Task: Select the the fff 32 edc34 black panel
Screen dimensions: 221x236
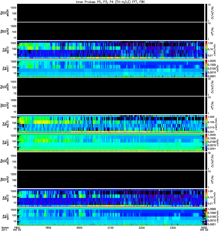Action: pyautogui.click(x=111, y=161)
